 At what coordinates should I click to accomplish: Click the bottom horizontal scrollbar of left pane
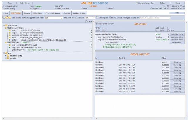47,118
